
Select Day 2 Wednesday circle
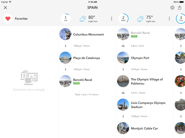click(123, 19)
